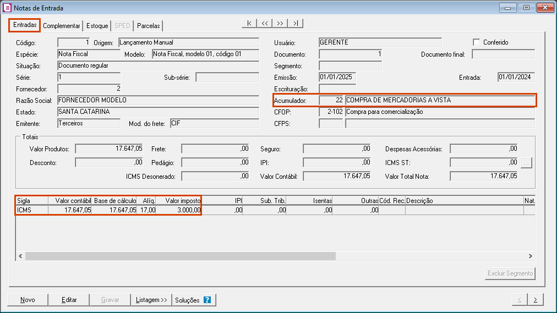Select the ICMS row in tax grid
Image resolution: width=557 pixels, height=313 pixels.
click(31, 210)
